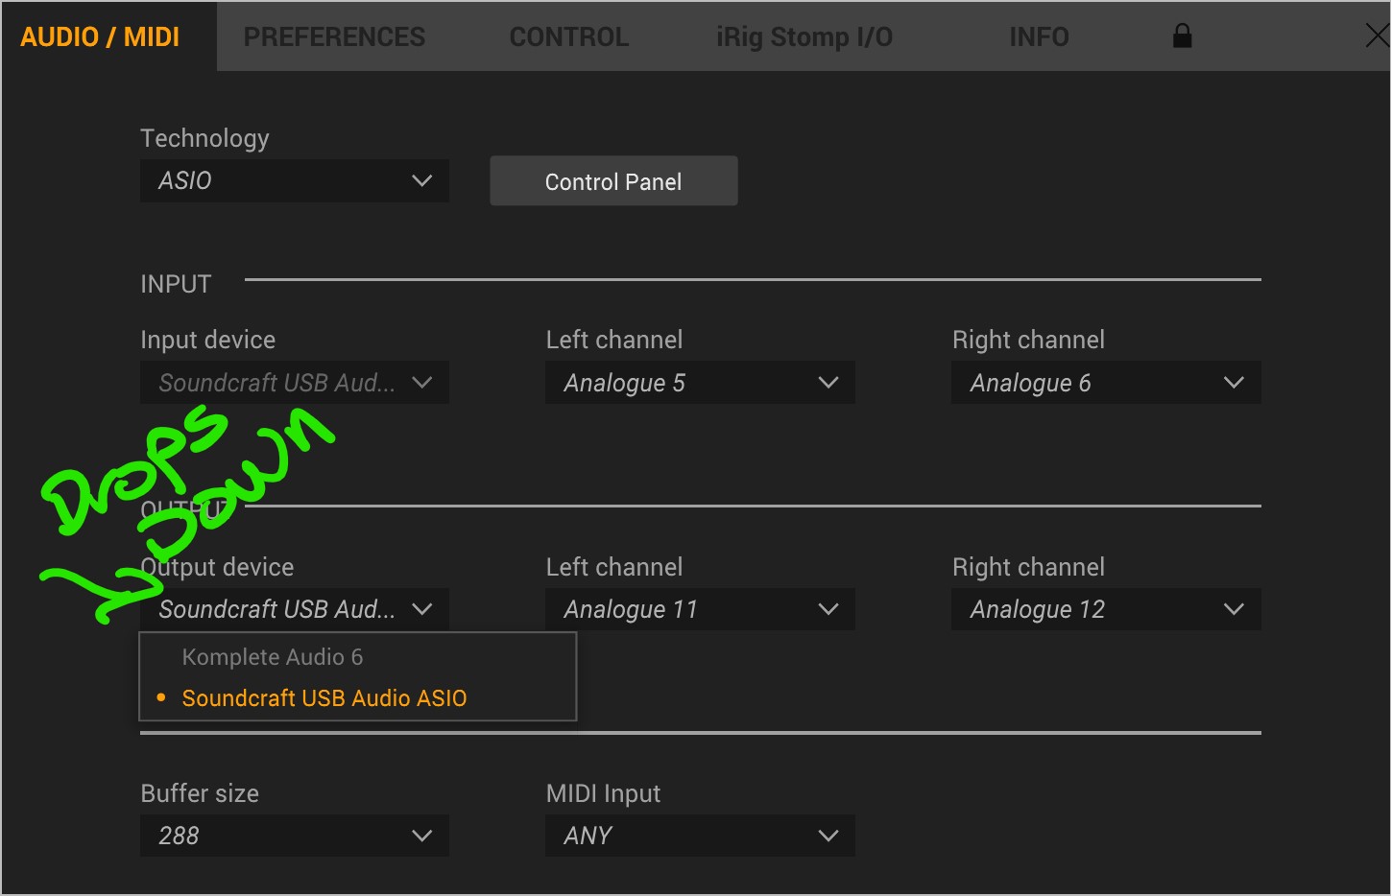This screenshot has width=1392, height=896.
Task: Open the Technology ASIO dropdown
Action: click(x=294, y=181)
